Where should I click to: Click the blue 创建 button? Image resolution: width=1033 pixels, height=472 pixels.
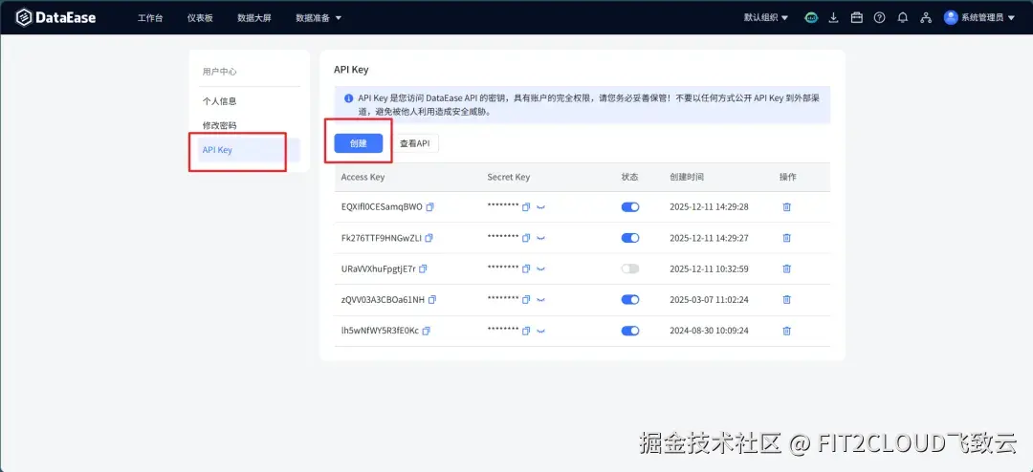(359, 143)
